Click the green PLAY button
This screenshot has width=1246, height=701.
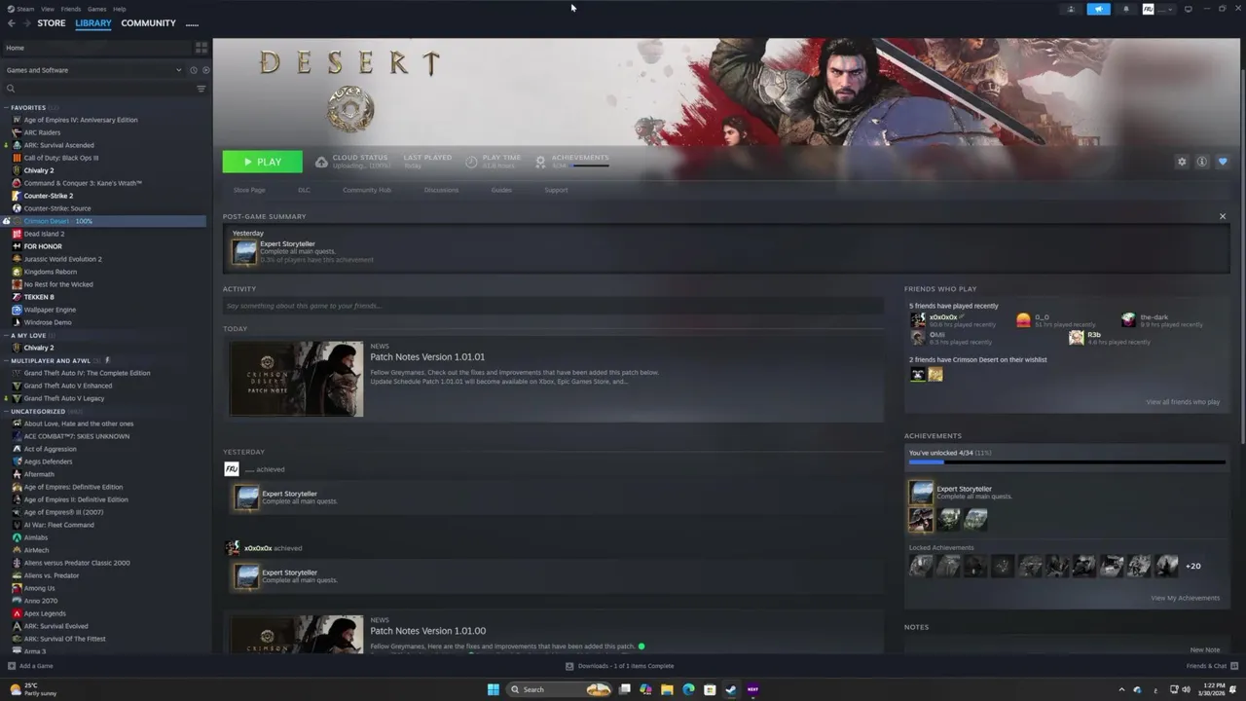(262, 162)
